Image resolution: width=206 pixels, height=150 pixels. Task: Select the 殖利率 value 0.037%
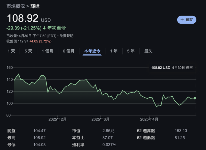109,145
